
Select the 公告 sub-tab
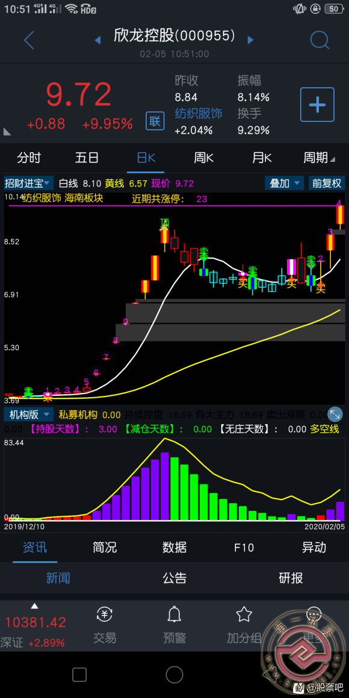(x=174, y=578)
